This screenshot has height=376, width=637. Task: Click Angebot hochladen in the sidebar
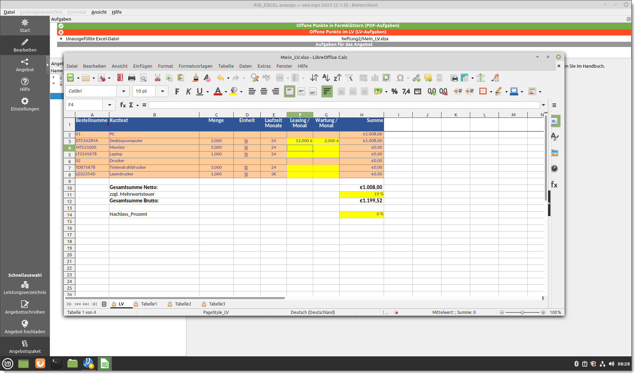pyautogui.click(x=25, y=327)
